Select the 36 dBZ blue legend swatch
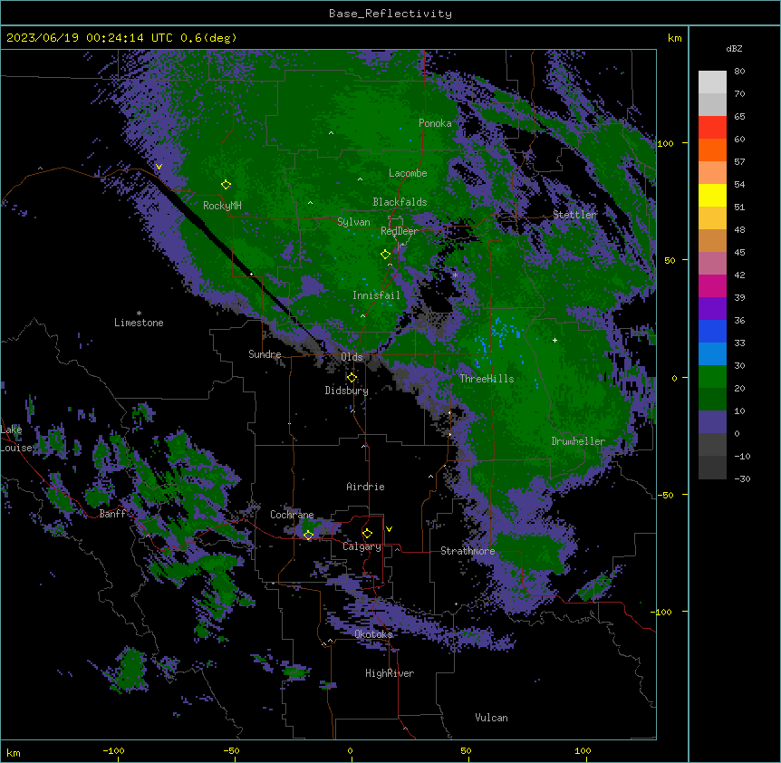 tap(712, 331)
